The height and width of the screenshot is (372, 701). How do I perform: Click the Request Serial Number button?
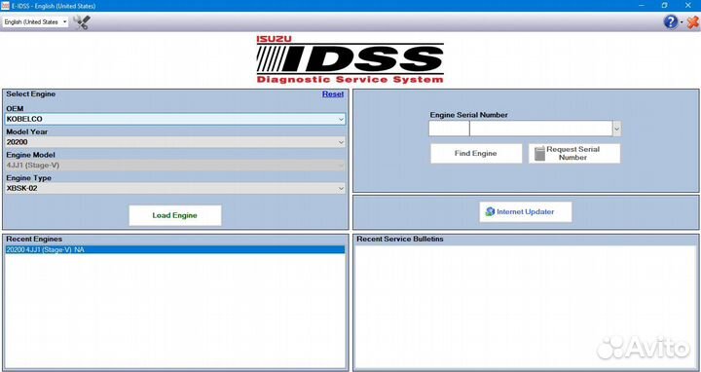[574, 153]
